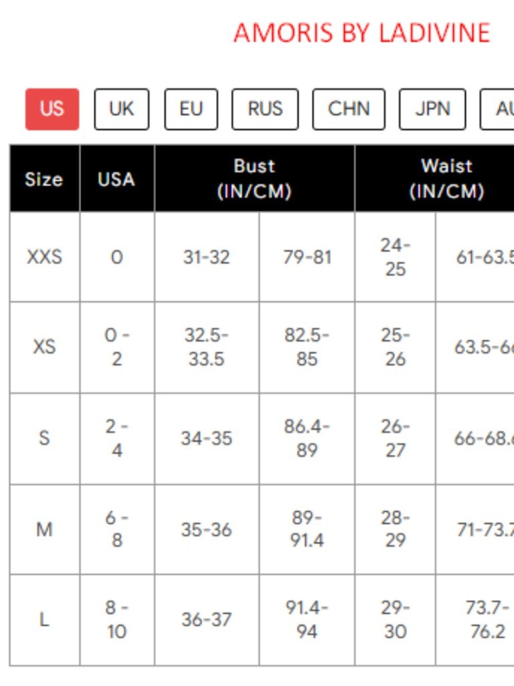Switch to the EU size tab
Viewport: 514px width, 686px height.
tap(191, 109)
